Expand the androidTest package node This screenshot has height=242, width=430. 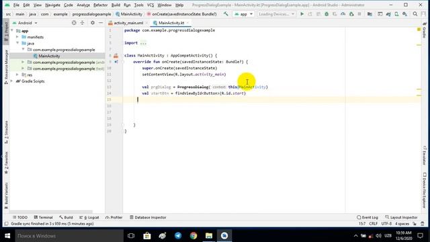(x=23, y=62)
